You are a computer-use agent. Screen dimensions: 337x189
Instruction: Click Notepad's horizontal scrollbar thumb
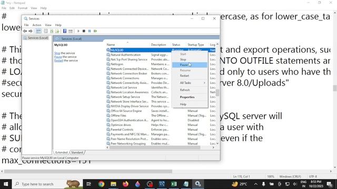point(88,171)
